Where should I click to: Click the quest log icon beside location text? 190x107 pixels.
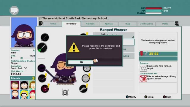click(x=40, y=18)
